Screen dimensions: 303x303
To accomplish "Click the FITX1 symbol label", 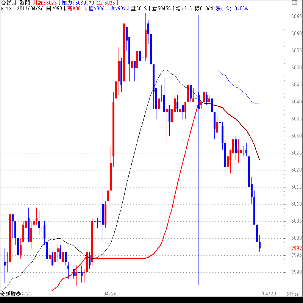I will point(7,8).
